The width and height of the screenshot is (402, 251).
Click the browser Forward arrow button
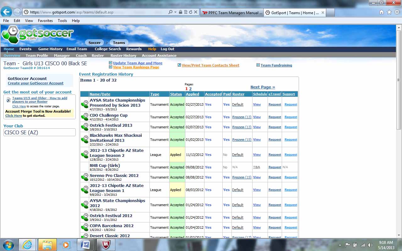point(17,12)
